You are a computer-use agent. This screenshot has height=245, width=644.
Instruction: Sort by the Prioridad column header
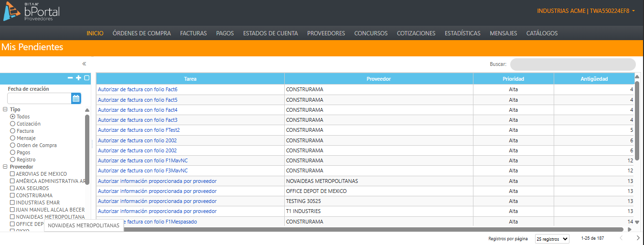click(514, 79)
